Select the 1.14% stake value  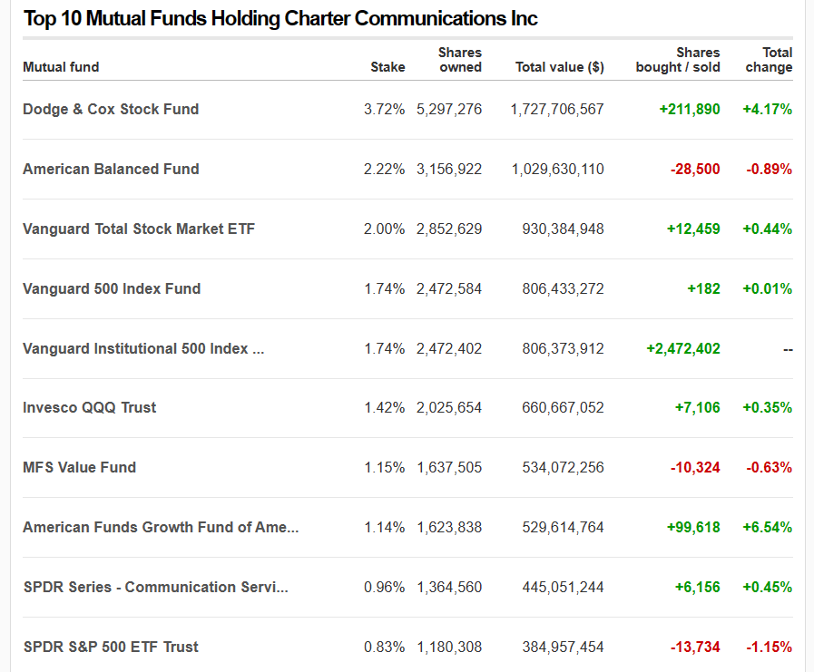(384, 527)
